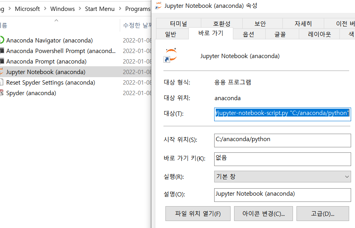Click the anaconda value next to 대상 위치
Screen dimensions: 355x228
pyautogui.click(x=227, y=98)
